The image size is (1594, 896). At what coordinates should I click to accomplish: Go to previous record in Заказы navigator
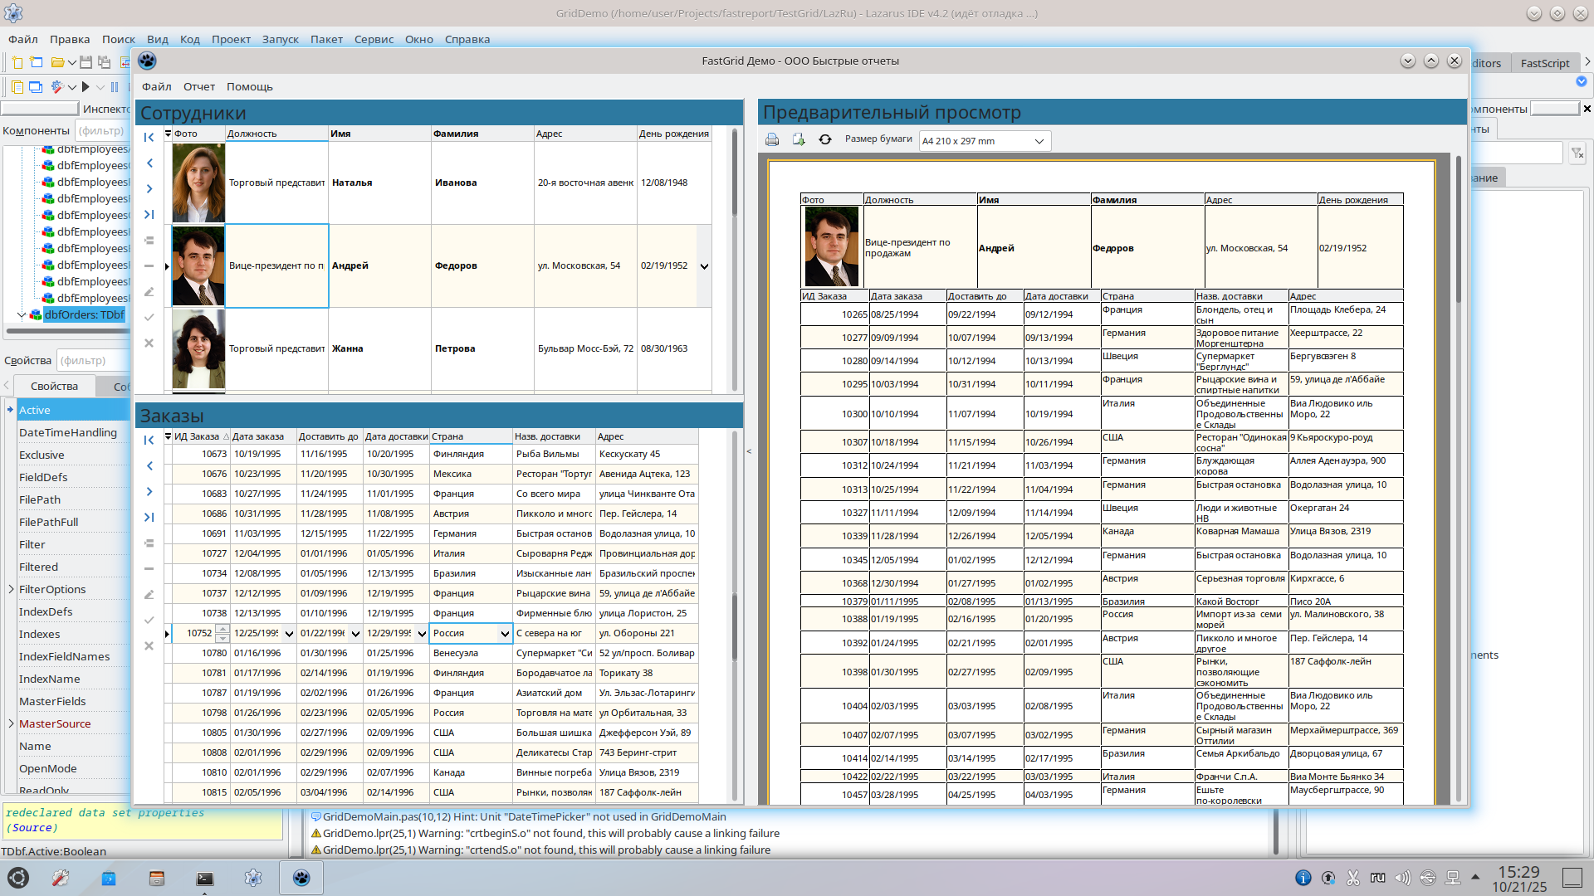coord(149,466)
